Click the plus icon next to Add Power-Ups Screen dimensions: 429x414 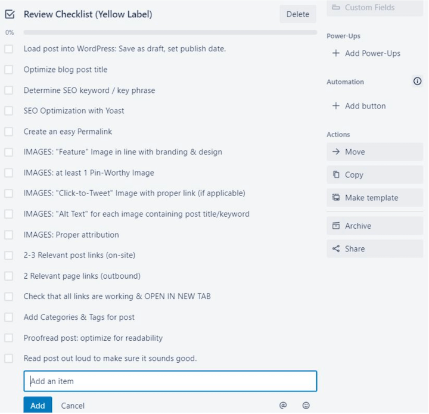pos(335,53)
